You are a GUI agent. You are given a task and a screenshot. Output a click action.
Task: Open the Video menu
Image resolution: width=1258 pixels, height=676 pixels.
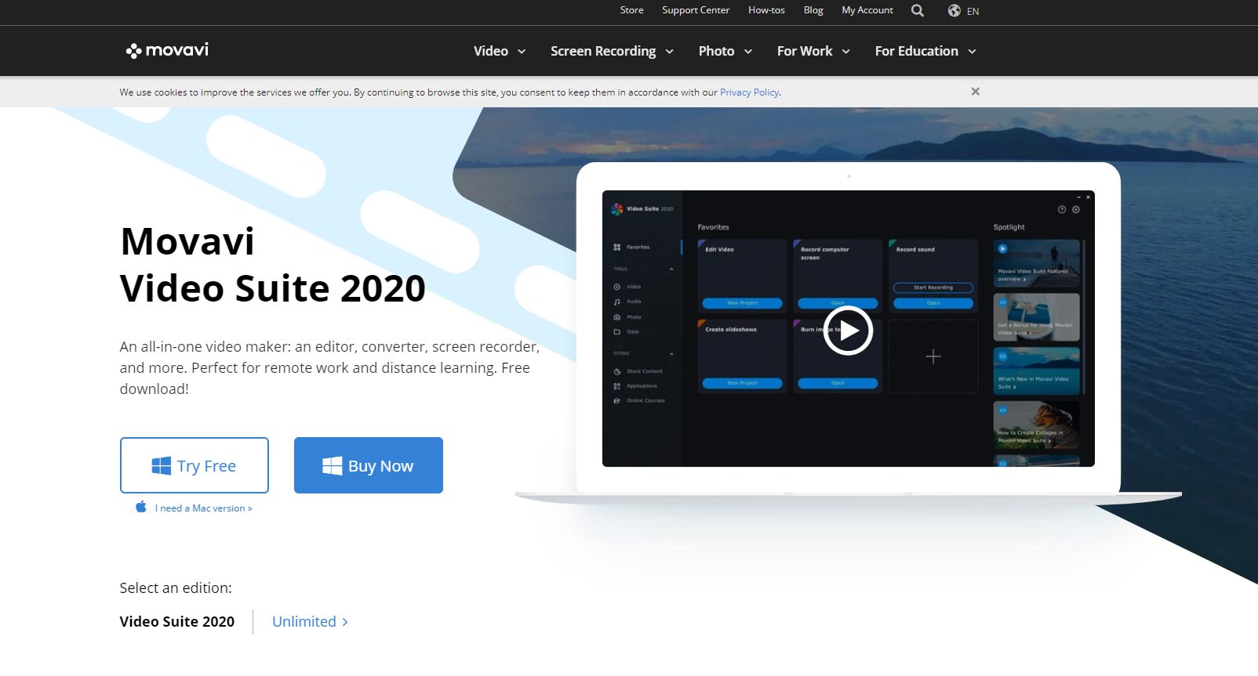point(491,51)
